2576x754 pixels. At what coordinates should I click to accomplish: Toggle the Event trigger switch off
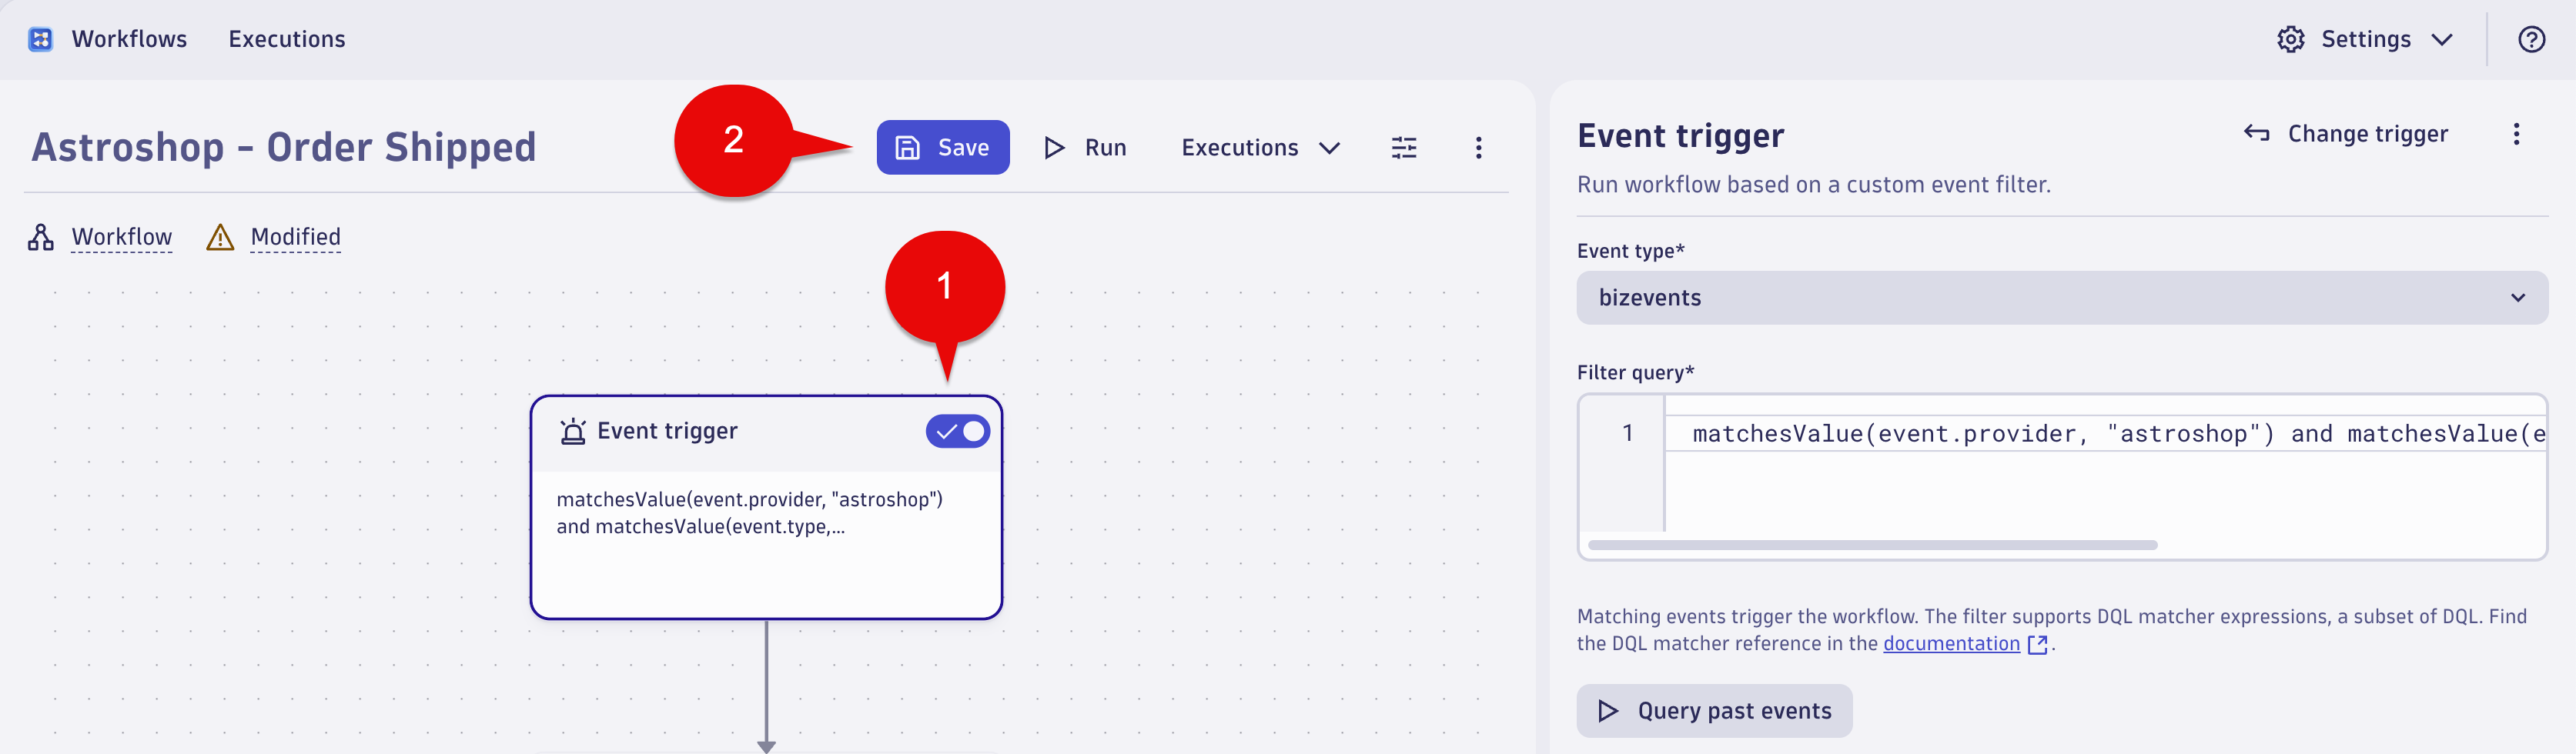pos(957,431)
